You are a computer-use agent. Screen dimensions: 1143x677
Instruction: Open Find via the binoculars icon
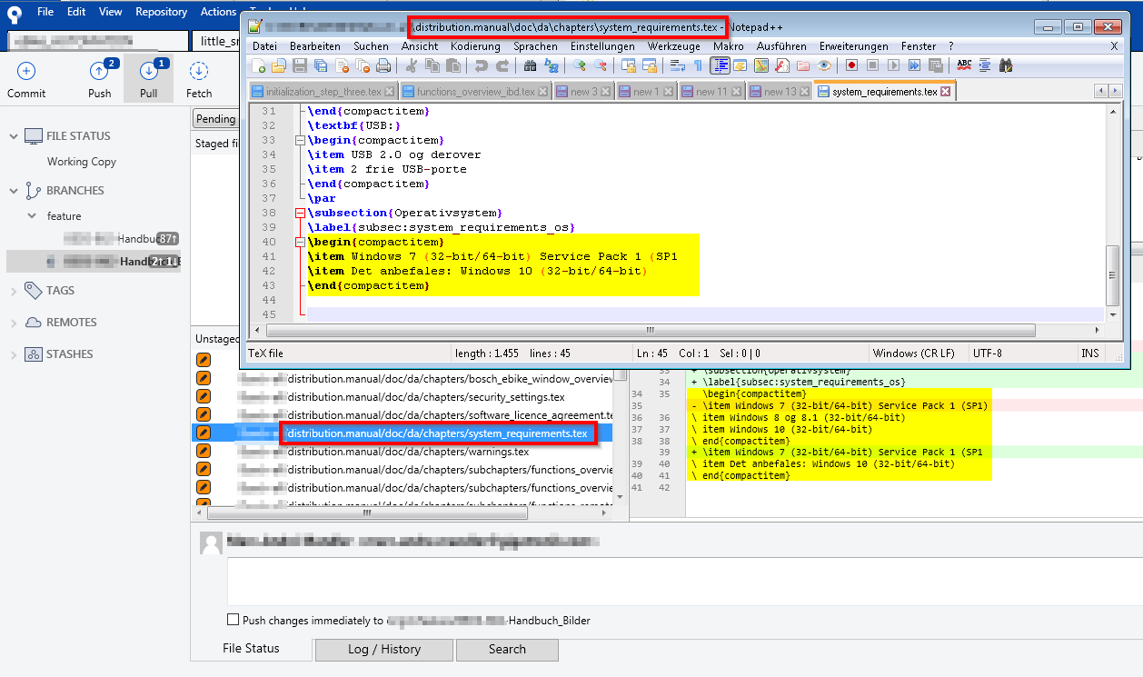click(x=530, y=65)
